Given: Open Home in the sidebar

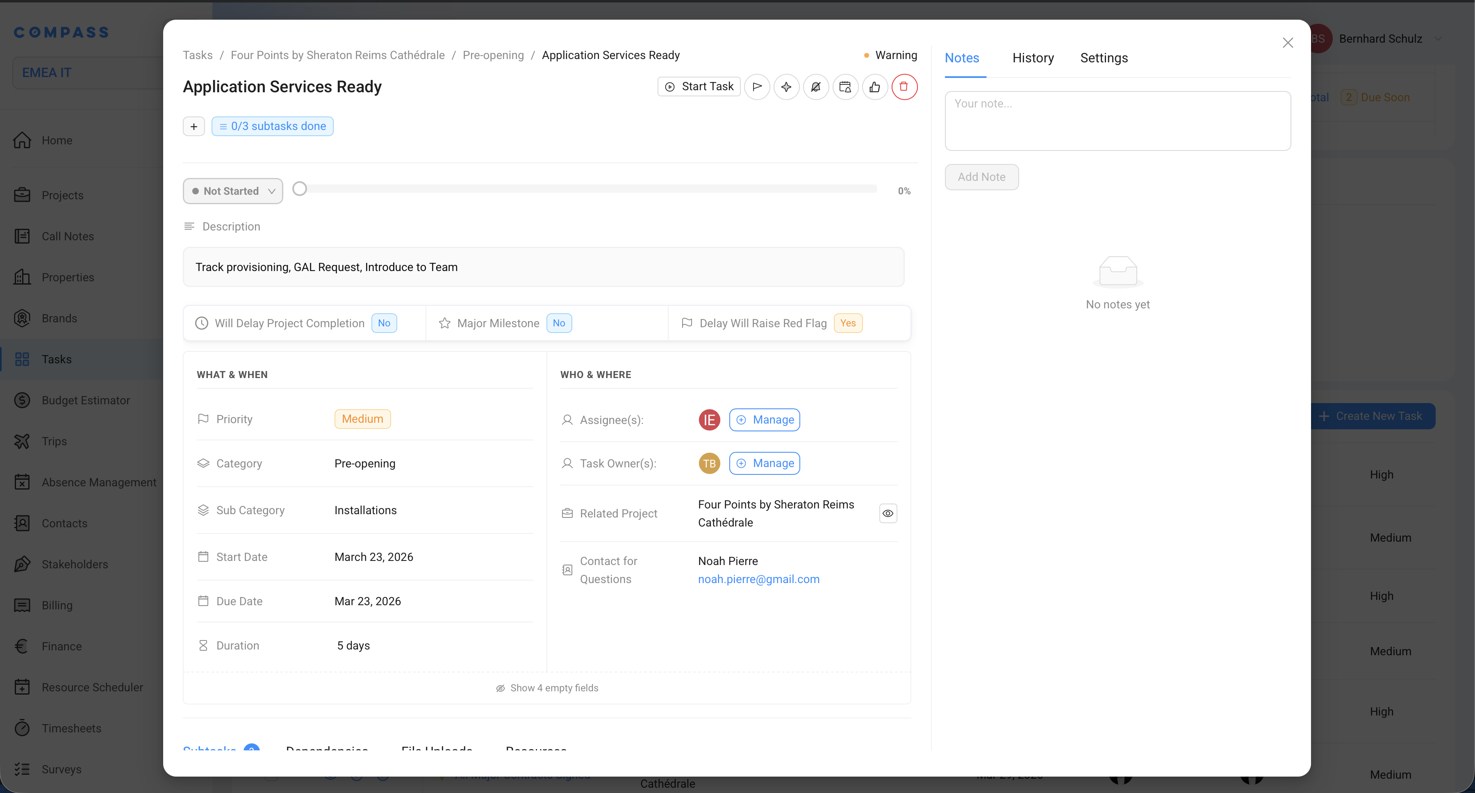Looking at the screenshot, I should 57,140.
